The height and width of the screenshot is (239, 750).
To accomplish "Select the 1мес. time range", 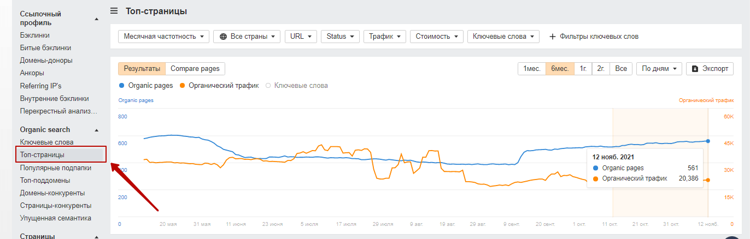I will pos(532,69).
